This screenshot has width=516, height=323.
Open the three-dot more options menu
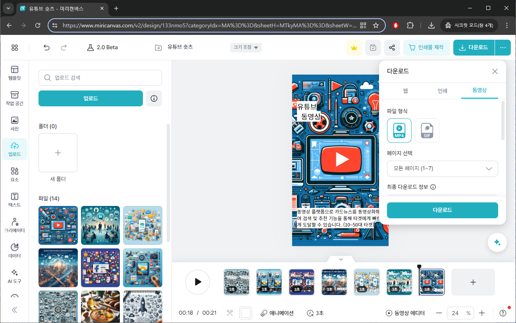click(503, 48)
